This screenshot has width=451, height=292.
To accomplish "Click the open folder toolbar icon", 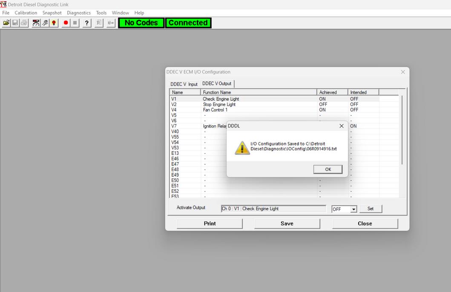I will [6, 23].
